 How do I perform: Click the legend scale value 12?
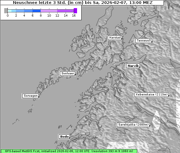(x=57, y=15)
